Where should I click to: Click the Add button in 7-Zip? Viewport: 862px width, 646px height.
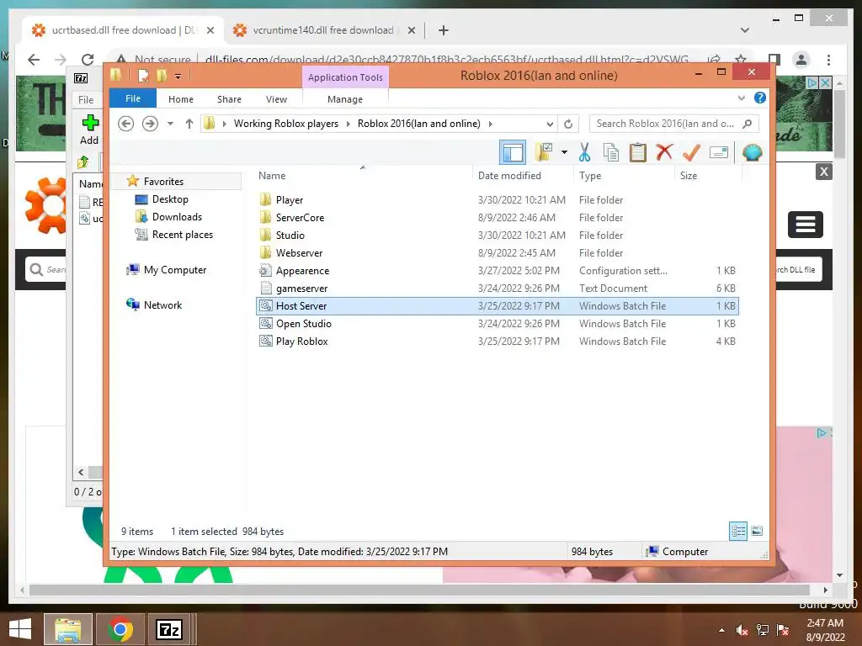[x=89, y=130]
